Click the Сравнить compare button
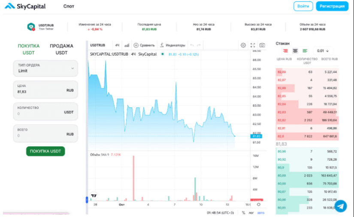The height and width of the screenshot is (217, 354). pos(144,45)
